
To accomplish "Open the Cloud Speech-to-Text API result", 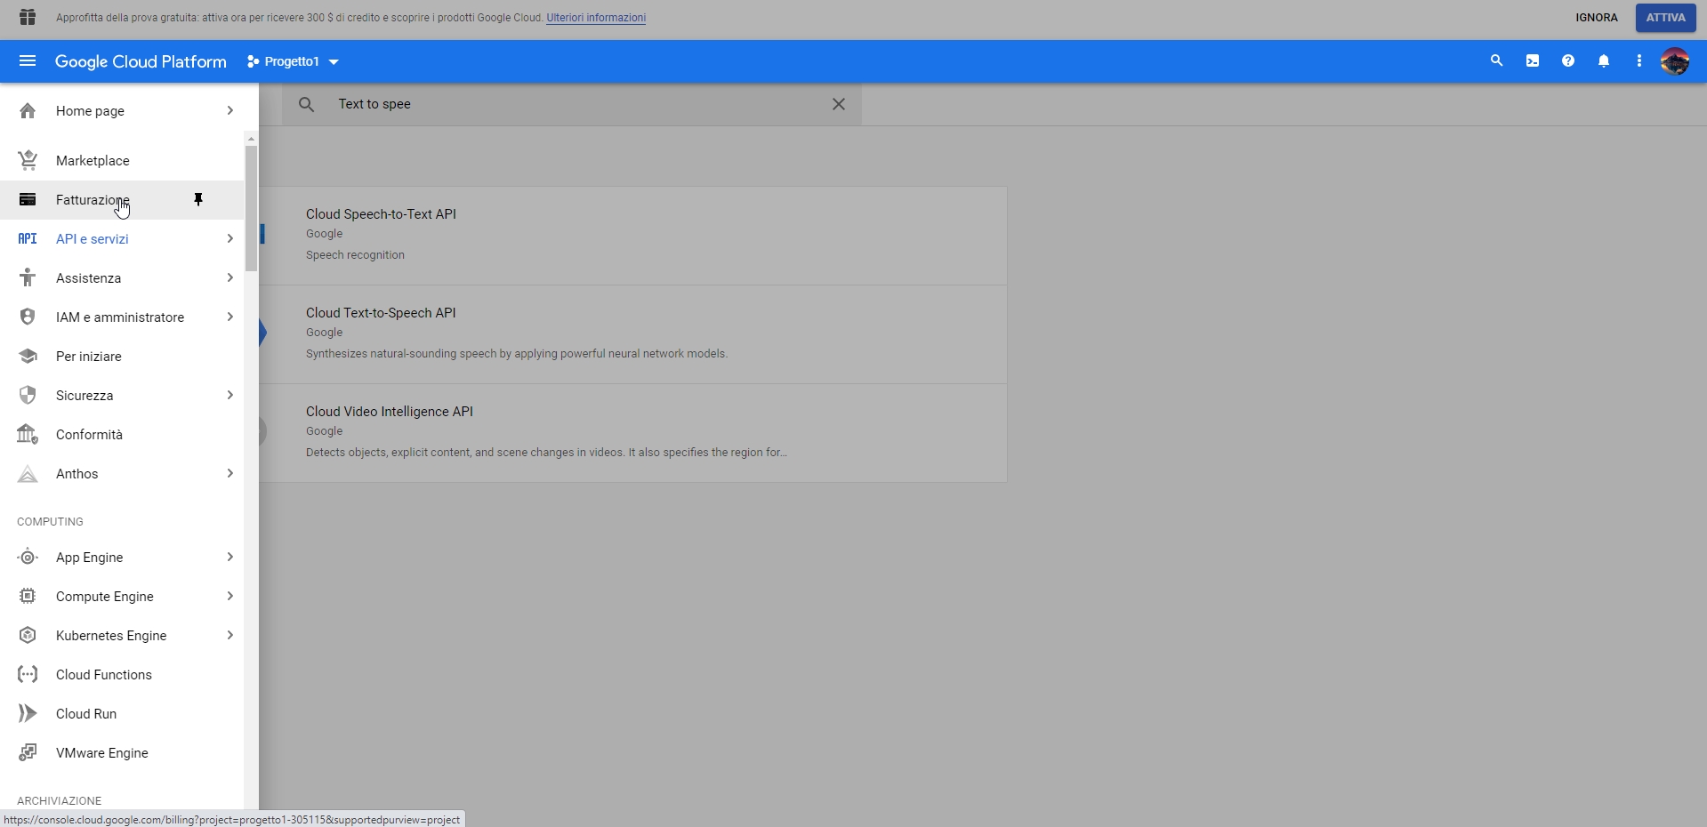I will pos(633,236).
